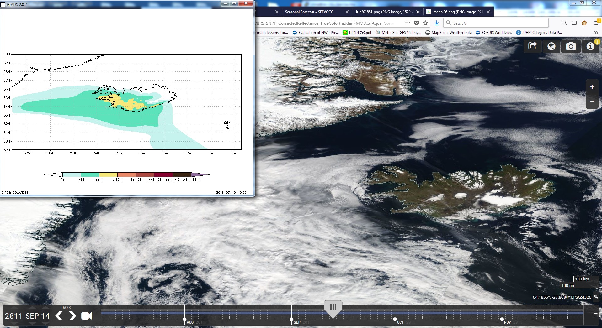Click the 2018-07-10-10:22 timestamp
Viewport: 602px width, 328px height.
[231, 193]
